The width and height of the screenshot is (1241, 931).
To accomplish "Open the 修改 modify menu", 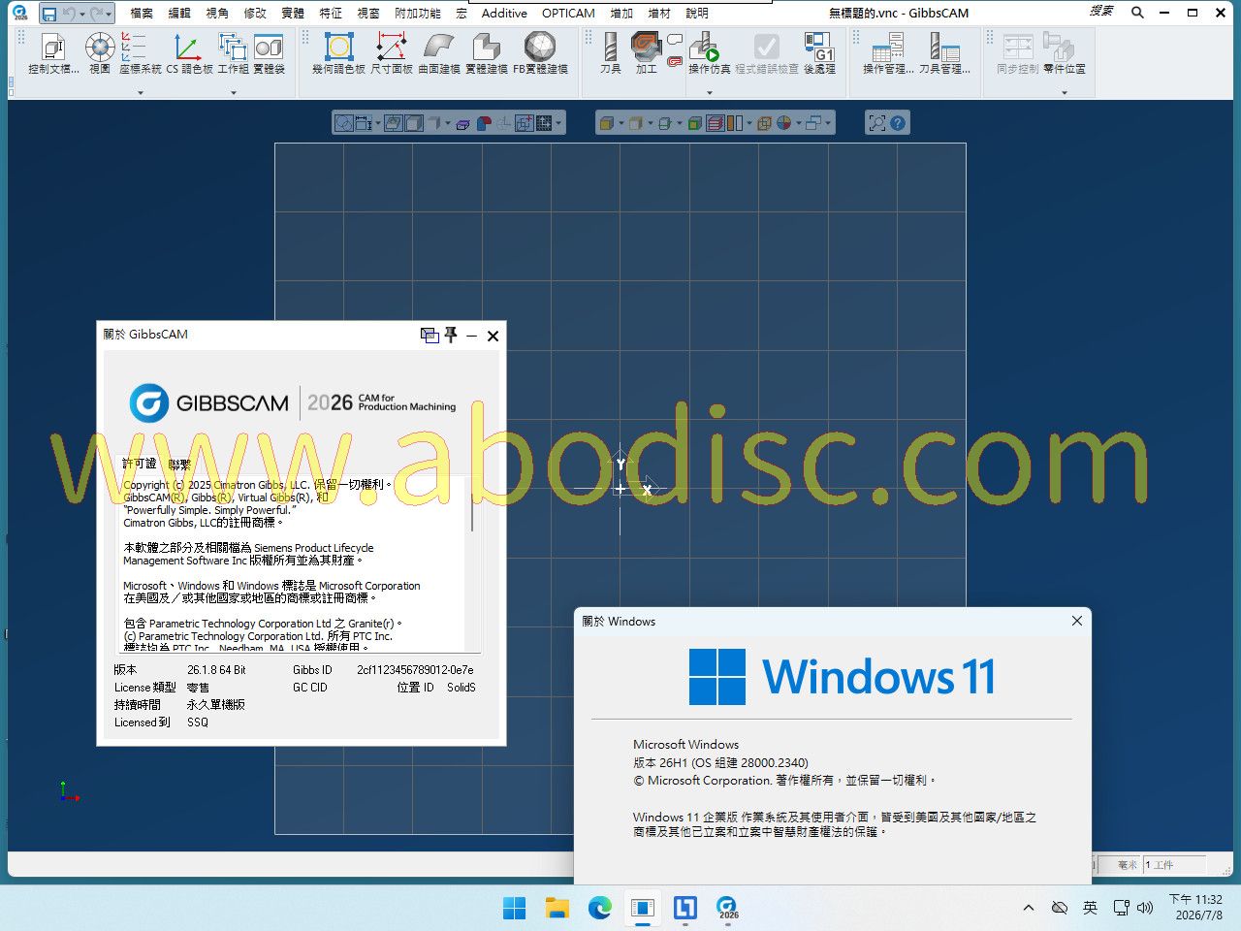I will point(255,14).
